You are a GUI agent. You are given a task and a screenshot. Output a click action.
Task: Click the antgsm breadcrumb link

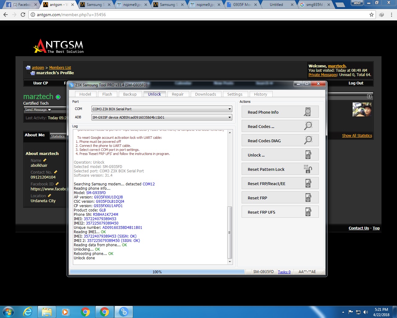click(38, 67)
